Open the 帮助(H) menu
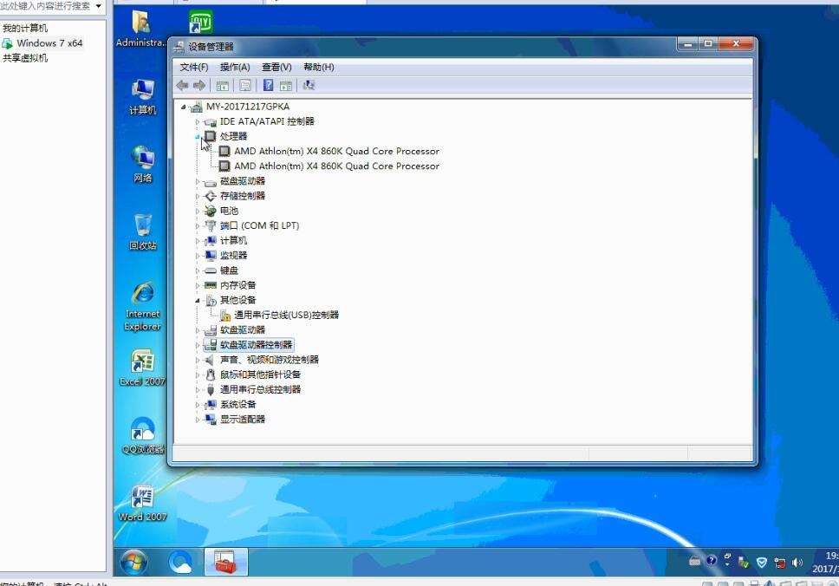This screenshot has height=586, width=839. (x=318, y=67)
